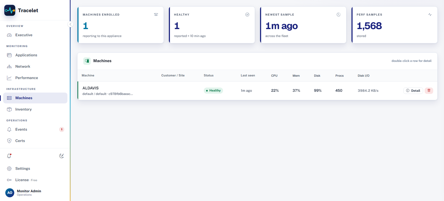
Task: Sort by the Last seen column header
Action: pyautogui.click(x=248, y=75)
